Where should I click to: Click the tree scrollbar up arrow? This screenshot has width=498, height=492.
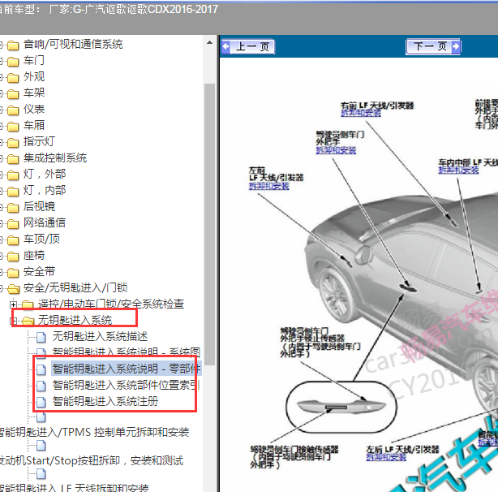[x=209, y=42]
